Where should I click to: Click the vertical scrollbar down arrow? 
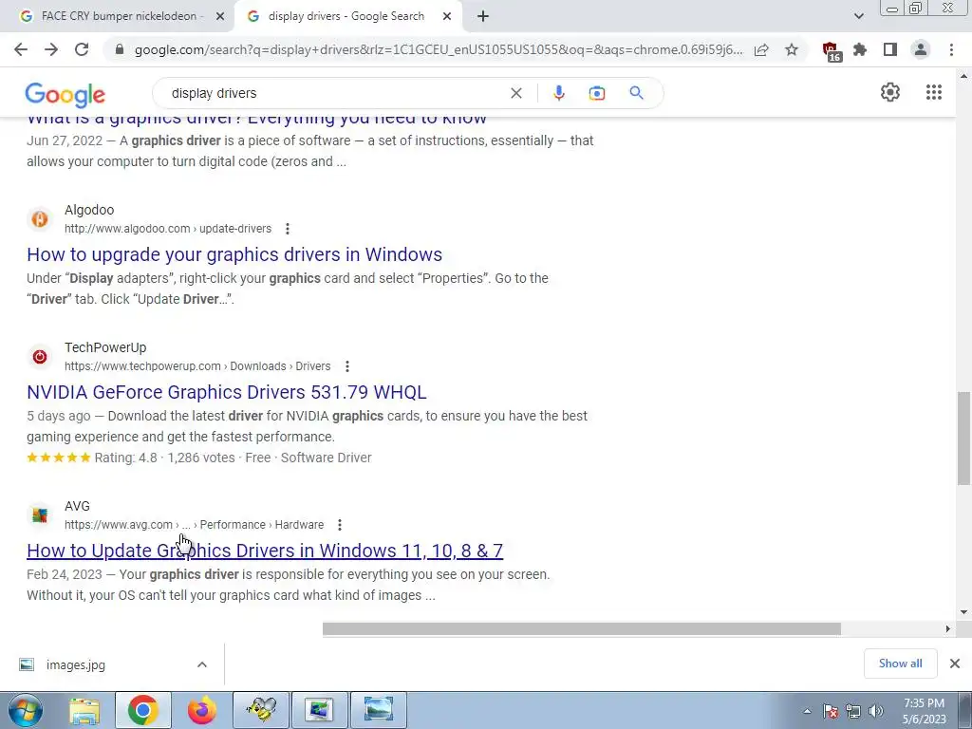click(x=963, y=612)
